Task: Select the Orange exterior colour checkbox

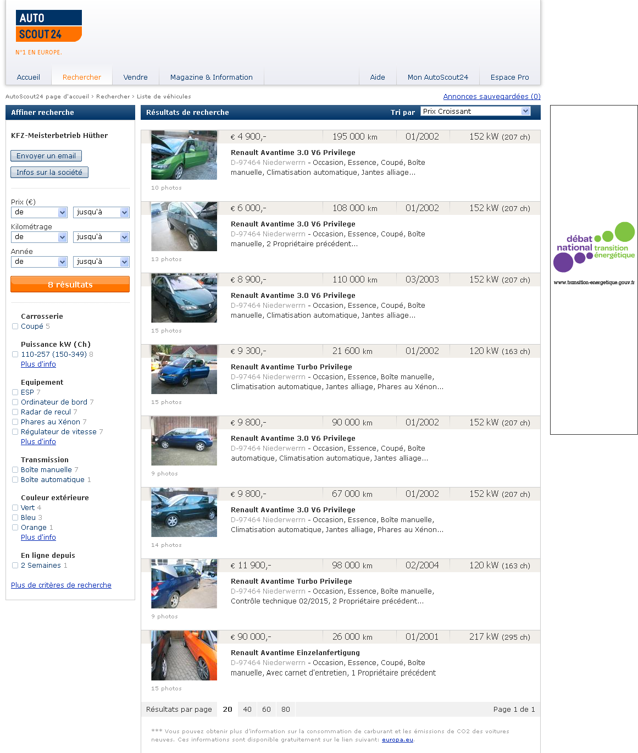Action: point(15,528)
